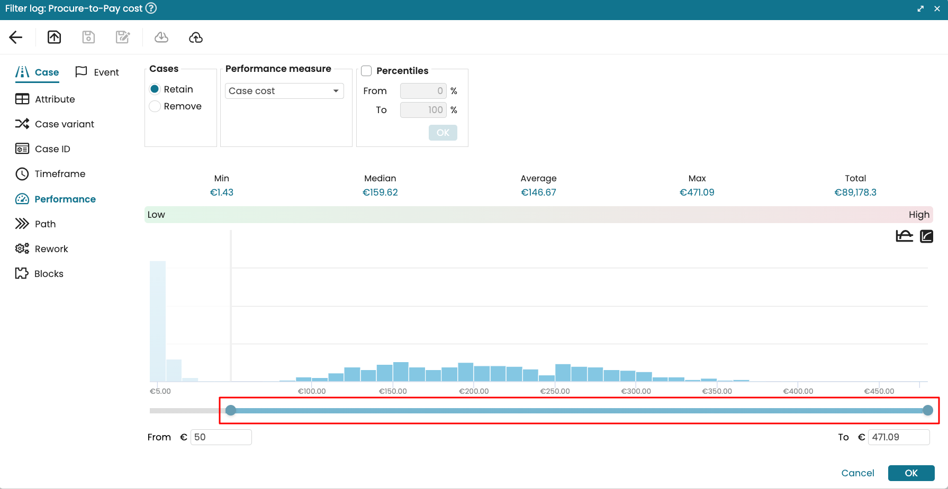Screen dimensions: 948x489
Task: Select the Retain radio button
Action: pos(155,89)
